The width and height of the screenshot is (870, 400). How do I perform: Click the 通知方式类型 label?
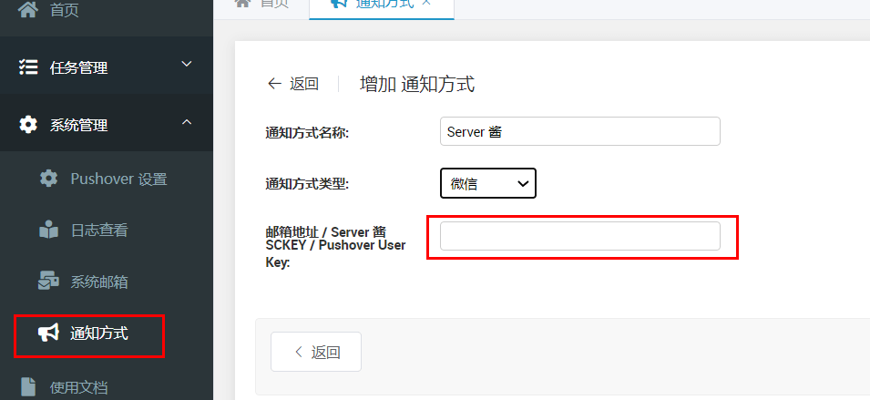click(307, 184)
